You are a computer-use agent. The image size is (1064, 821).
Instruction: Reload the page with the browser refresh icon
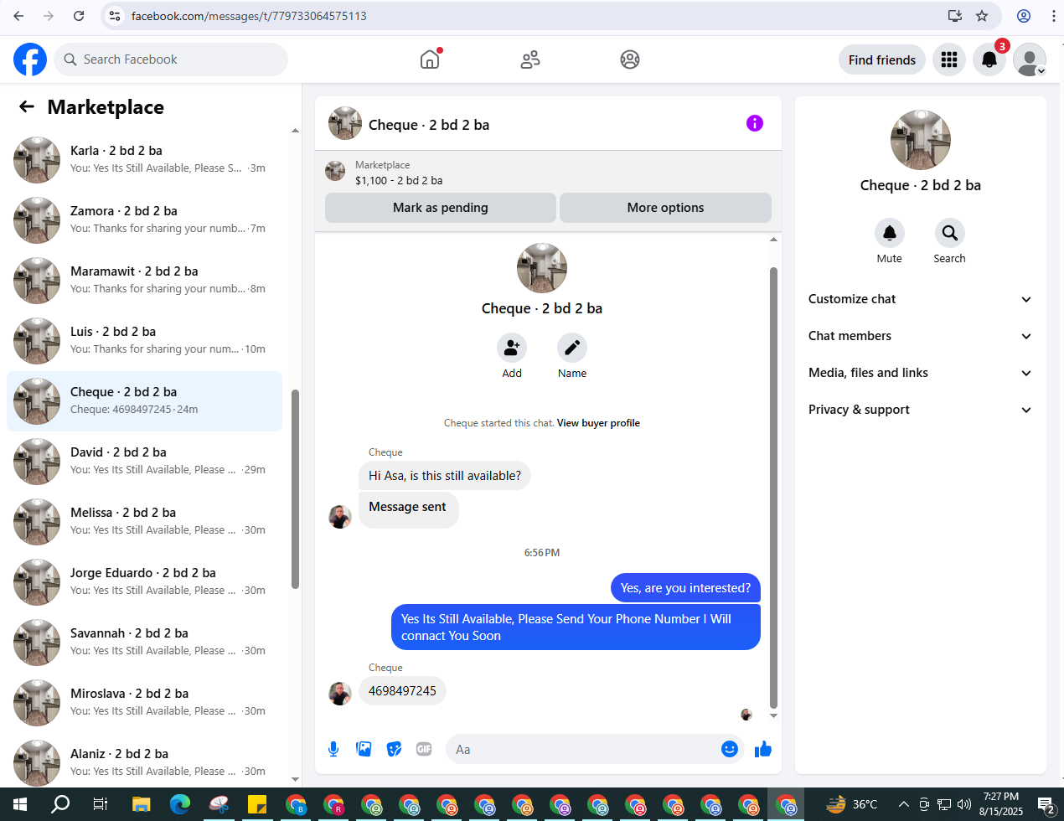(x=79, y=16)
